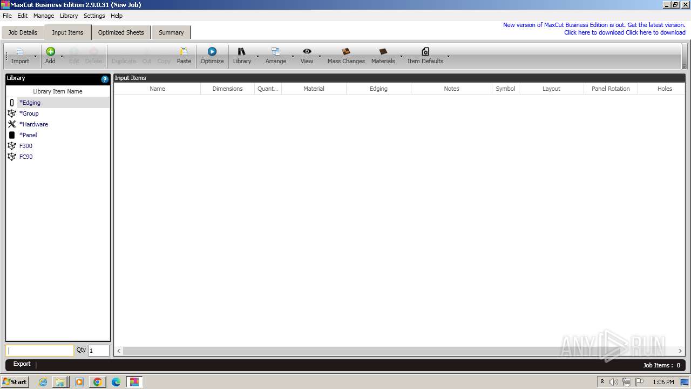Screen dimensions: 691x389
Task: Open the Library toolbar icon
Action: (x=242, y=51)
